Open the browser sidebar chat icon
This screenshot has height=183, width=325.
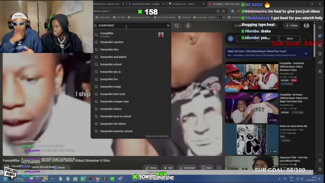tap(320, 36)
